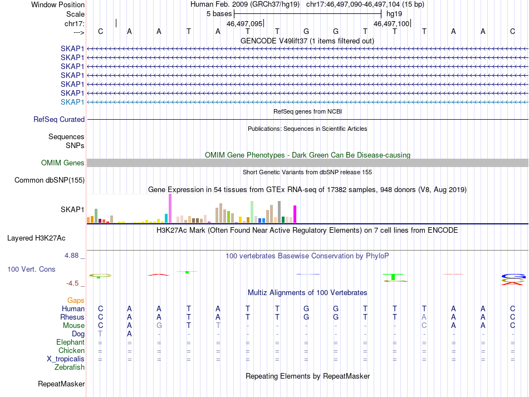Open 100 vertebrates Basewise Conservation by PhyloP title
The width and height of the screenshot is (529, 397).
point(307,256)
